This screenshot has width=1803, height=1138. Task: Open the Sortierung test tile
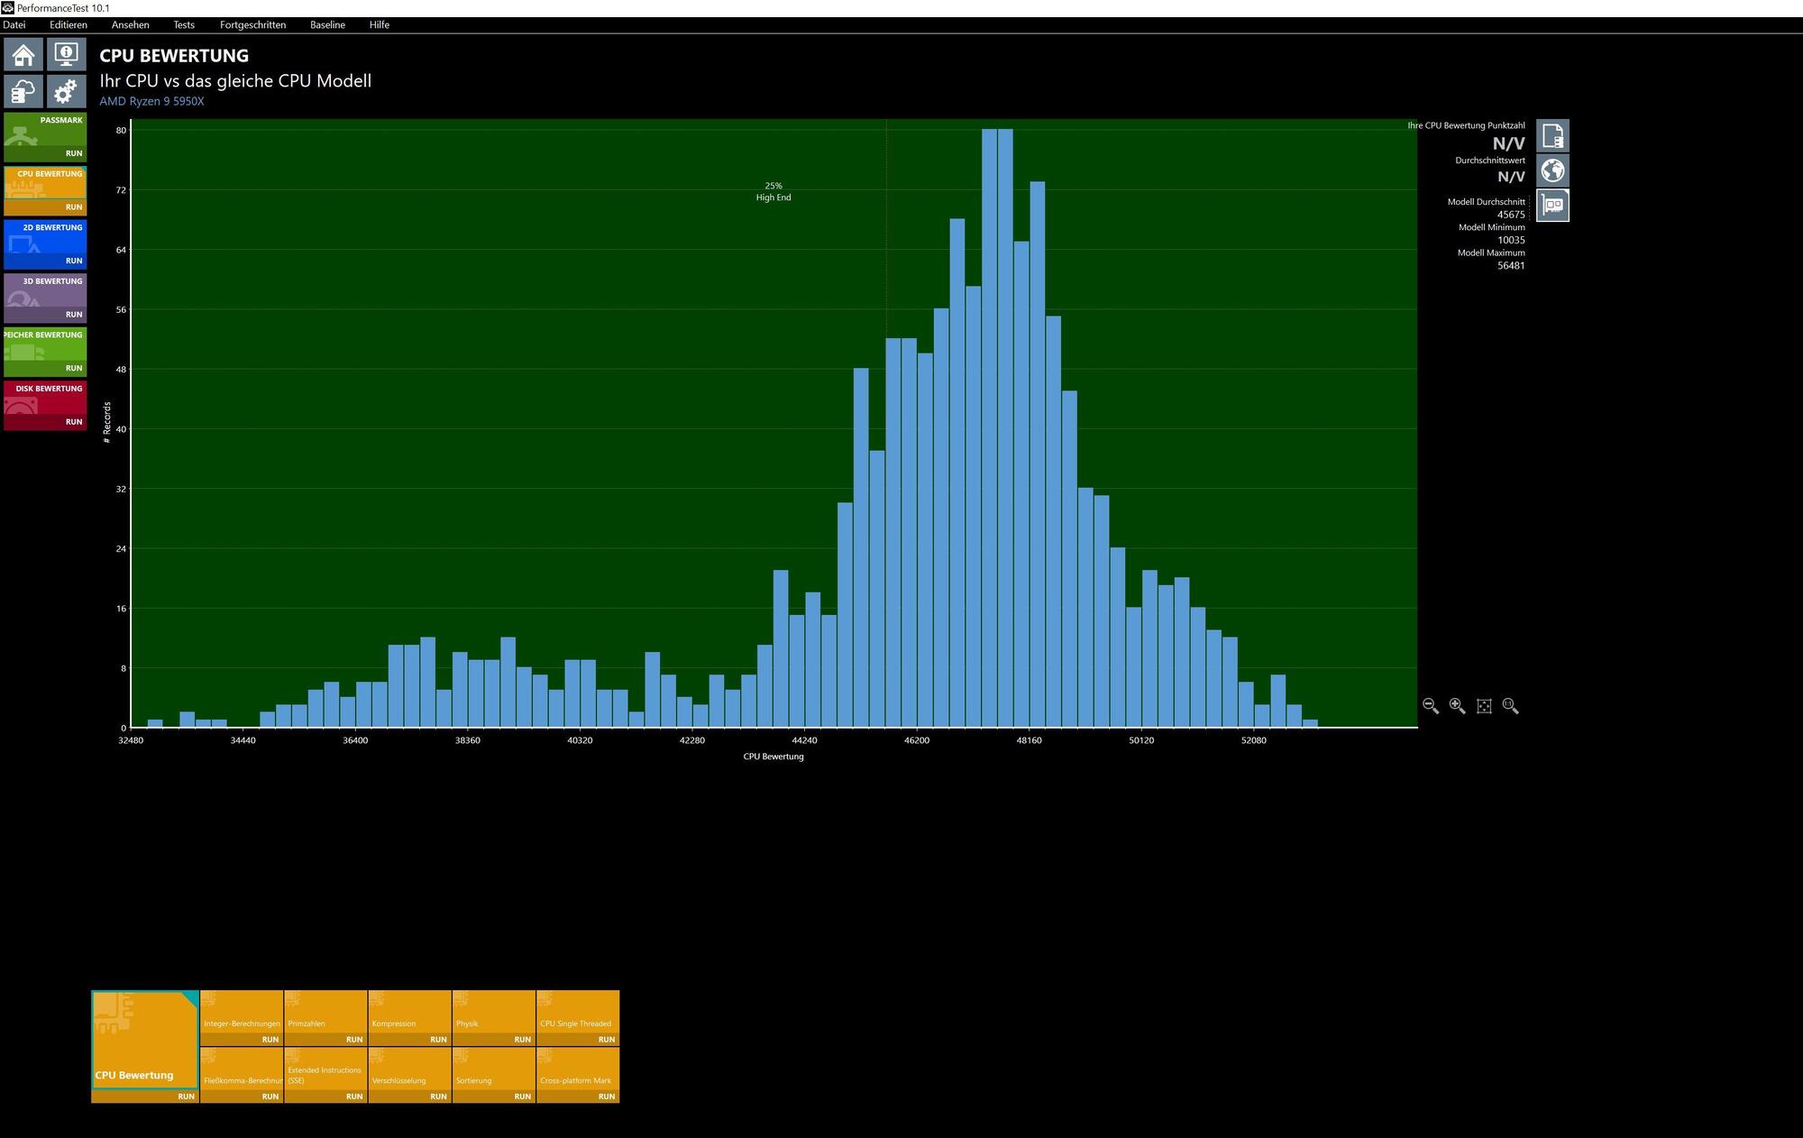click(494, 1069)
